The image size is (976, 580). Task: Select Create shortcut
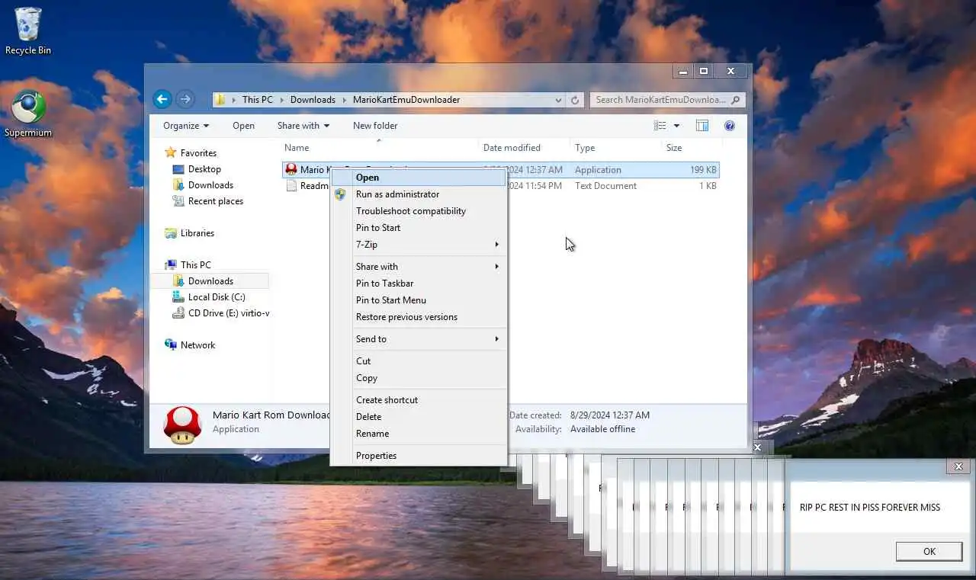pyautogui.click(x=419, y=400)
